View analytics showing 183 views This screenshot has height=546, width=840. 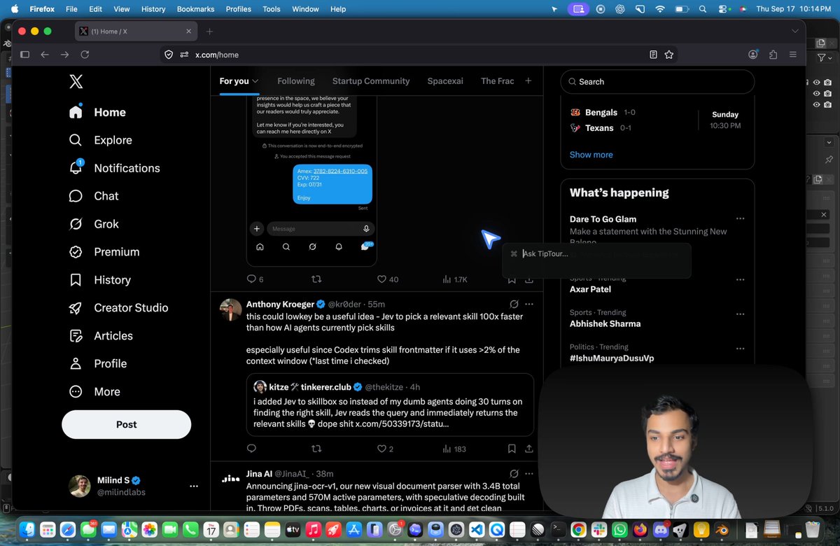pyautogui.click(x=454, y=449)
